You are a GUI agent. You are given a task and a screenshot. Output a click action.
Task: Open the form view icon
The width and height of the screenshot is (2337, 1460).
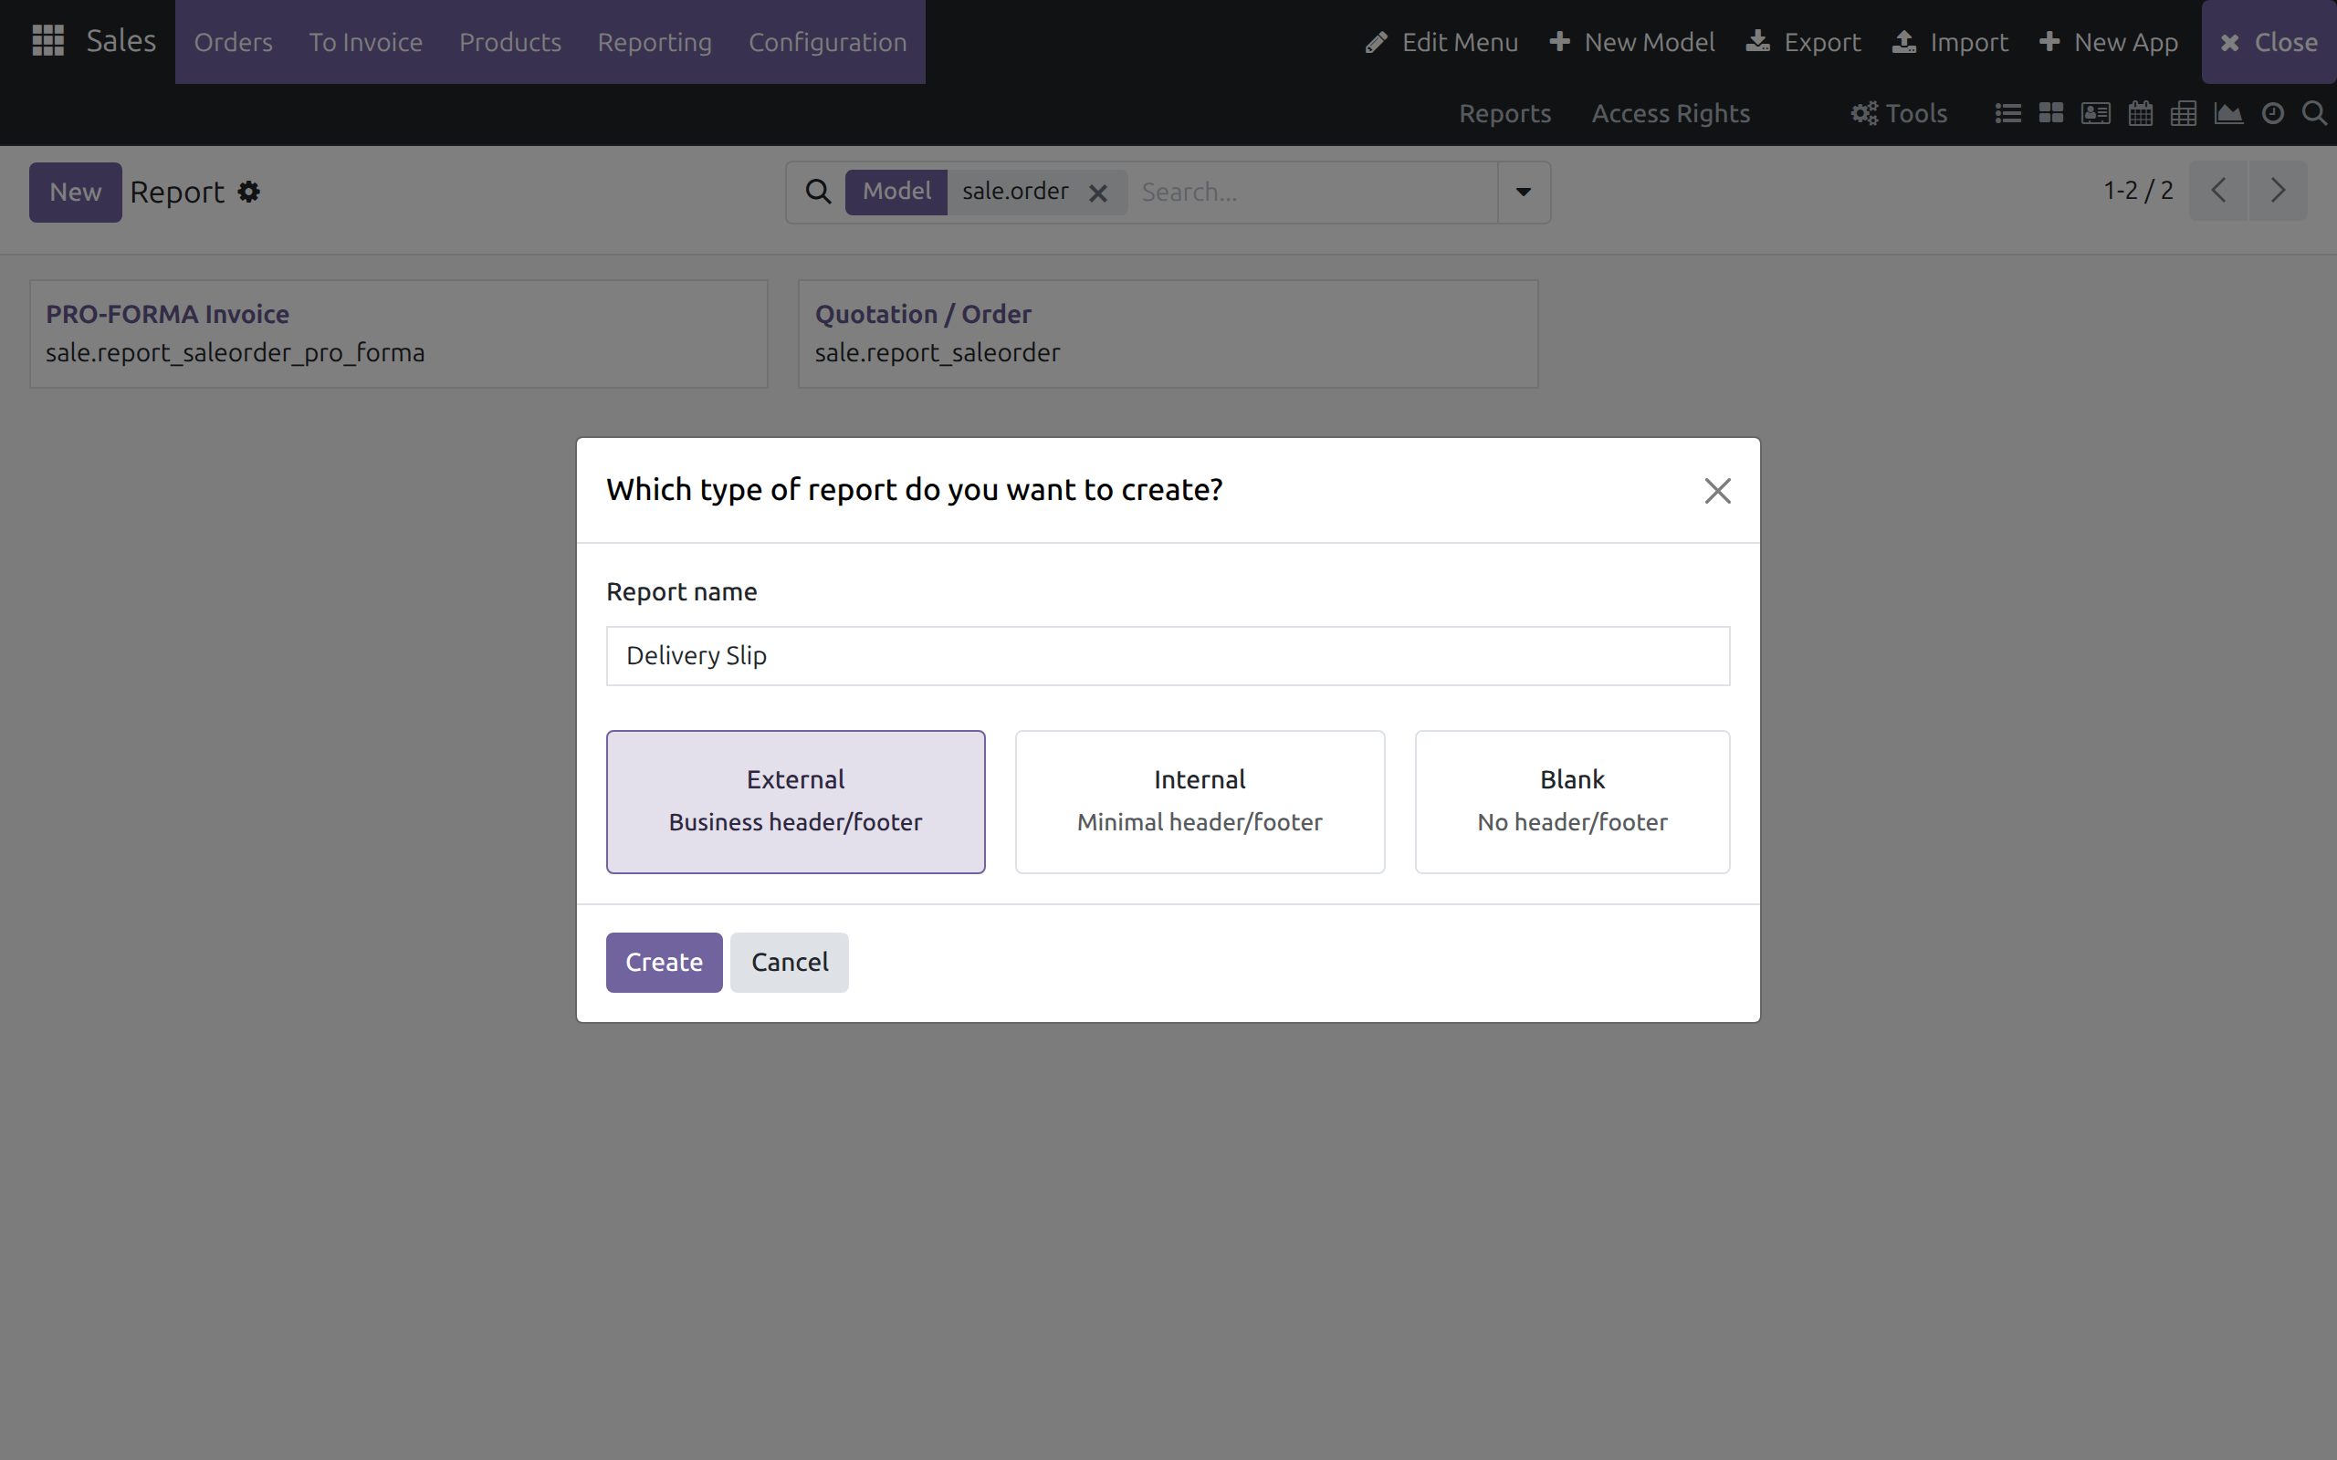tap(2094, 114)
